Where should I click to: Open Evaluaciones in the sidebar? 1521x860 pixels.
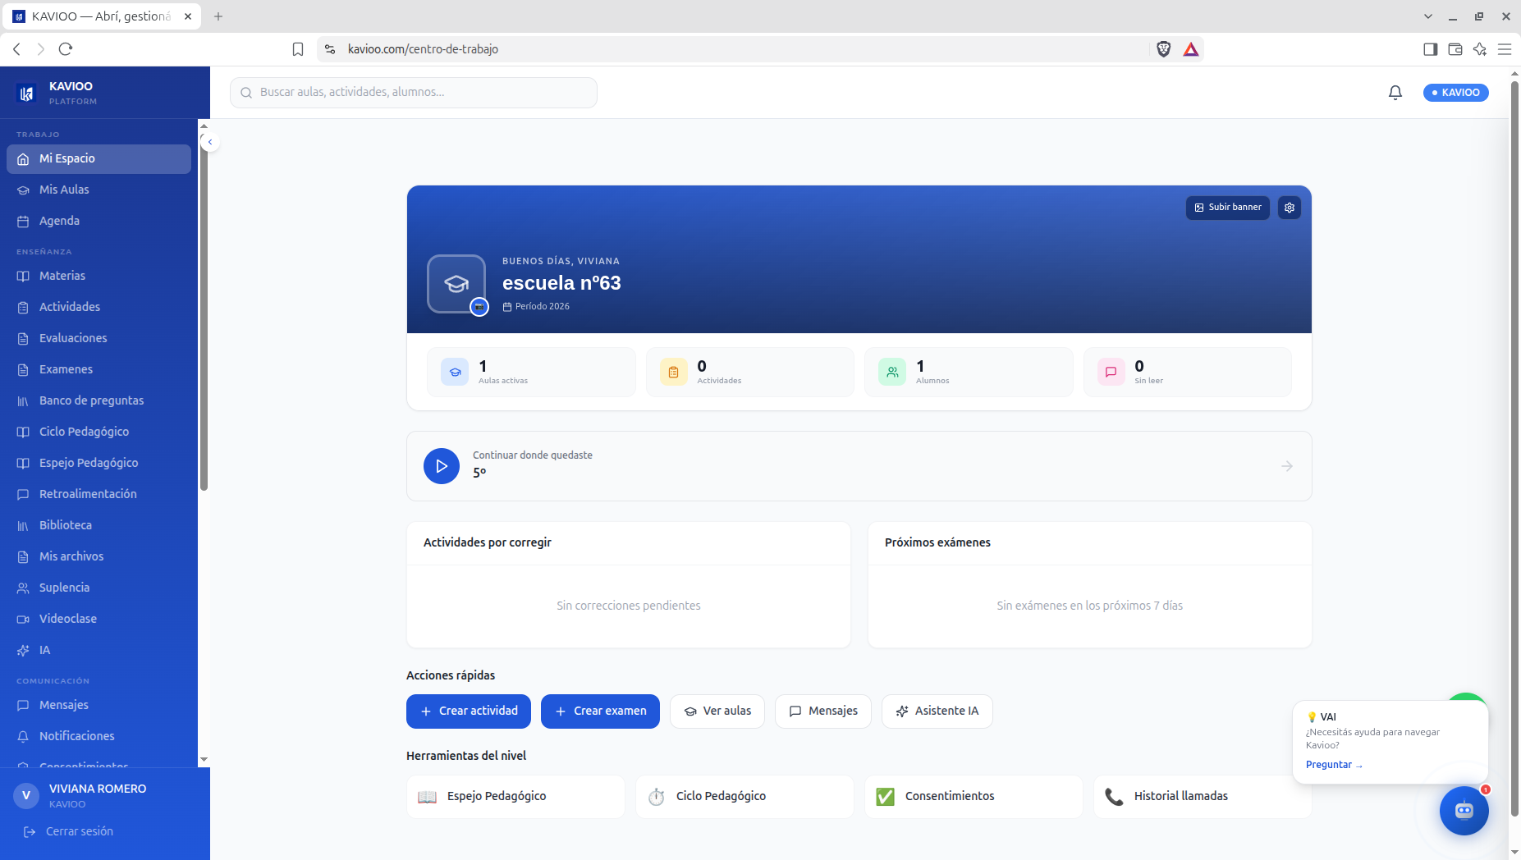[98, 338]
